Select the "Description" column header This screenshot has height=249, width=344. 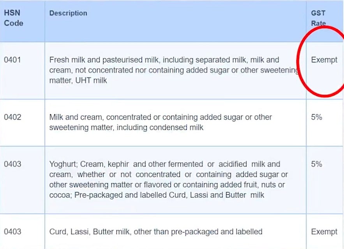68,13
